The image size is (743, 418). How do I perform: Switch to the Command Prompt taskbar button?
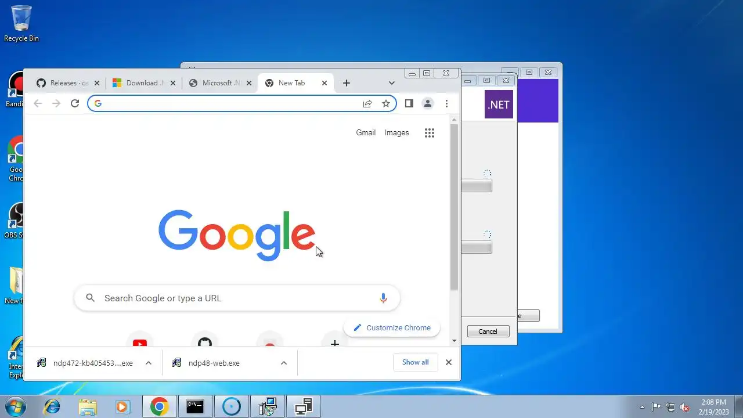point(195,406)
